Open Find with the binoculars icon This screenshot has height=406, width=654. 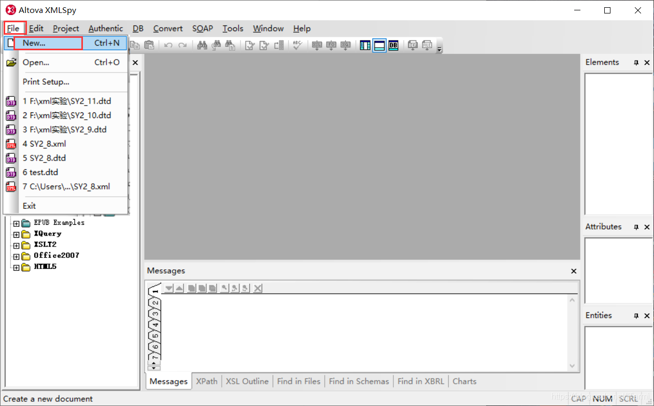pyautogui.click(x=202, y=45)
